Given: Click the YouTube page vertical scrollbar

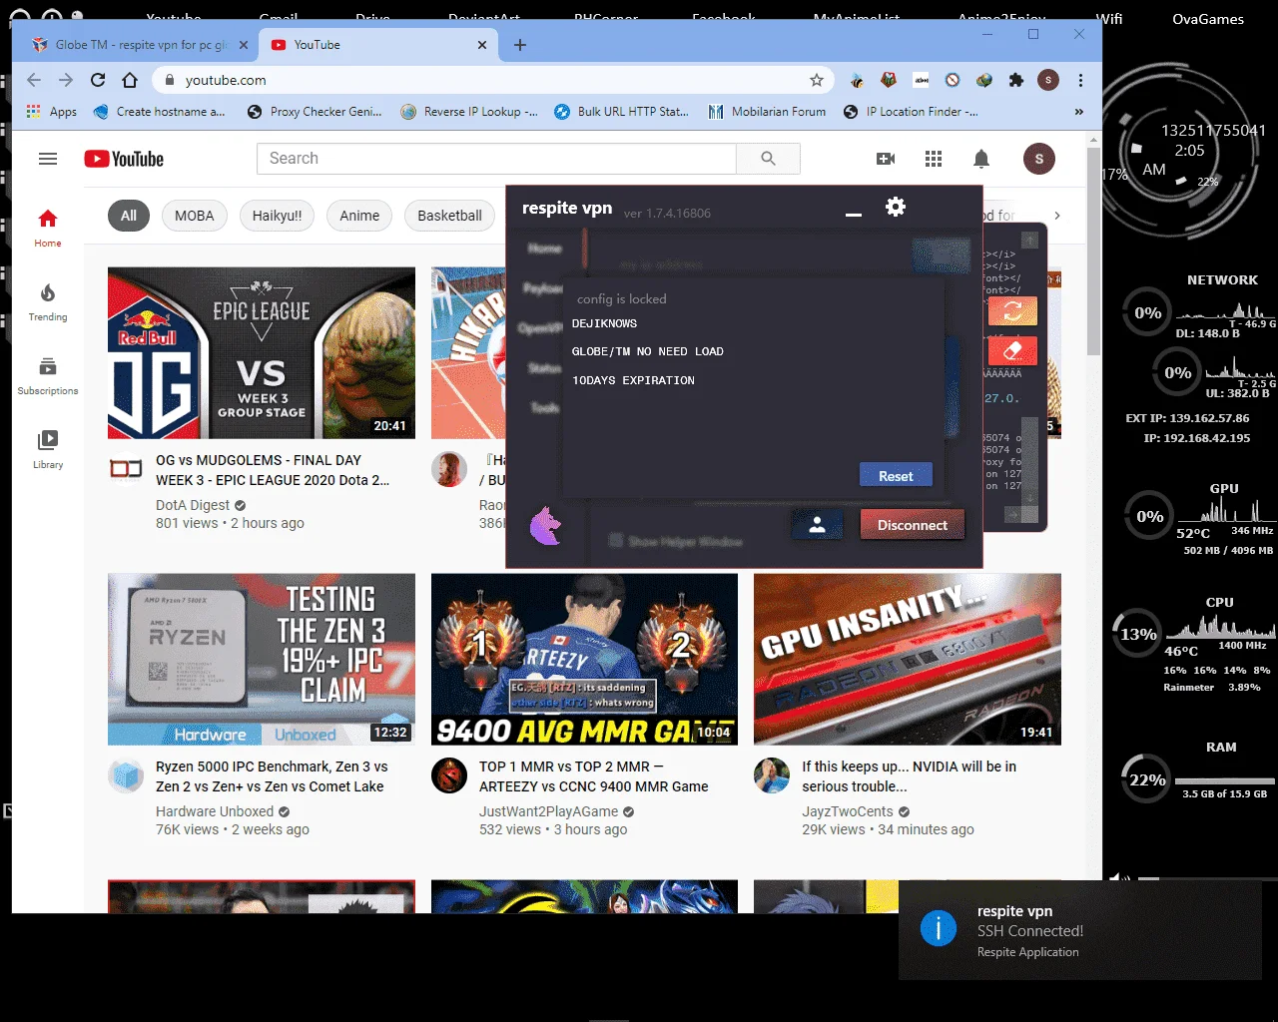Looking at the screenshot, I should click(1093, 250).
